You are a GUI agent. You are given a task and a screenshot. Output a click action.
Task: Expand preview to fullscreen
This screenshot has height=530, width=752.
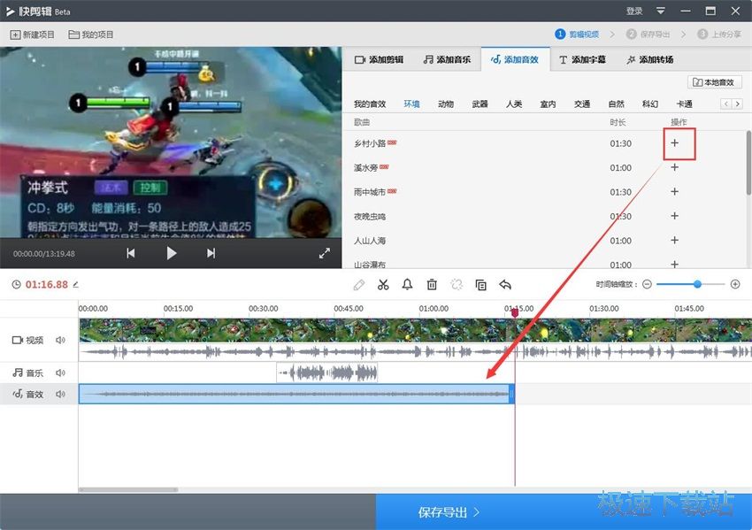click(325, 253)
